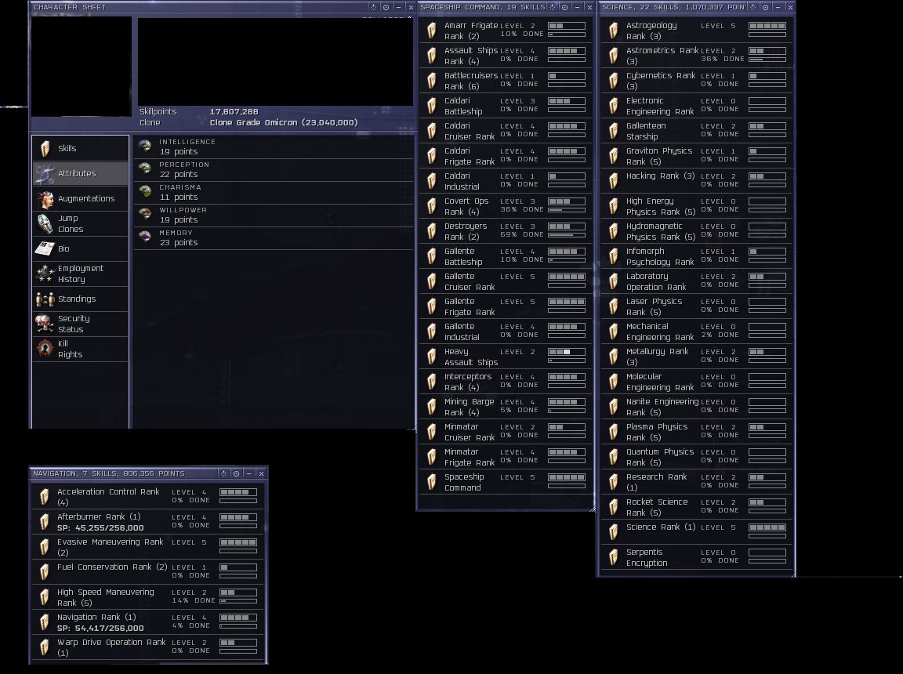Pin the Spaceship Command window
This screenshot has width=903, height=674.
(553, 7)
